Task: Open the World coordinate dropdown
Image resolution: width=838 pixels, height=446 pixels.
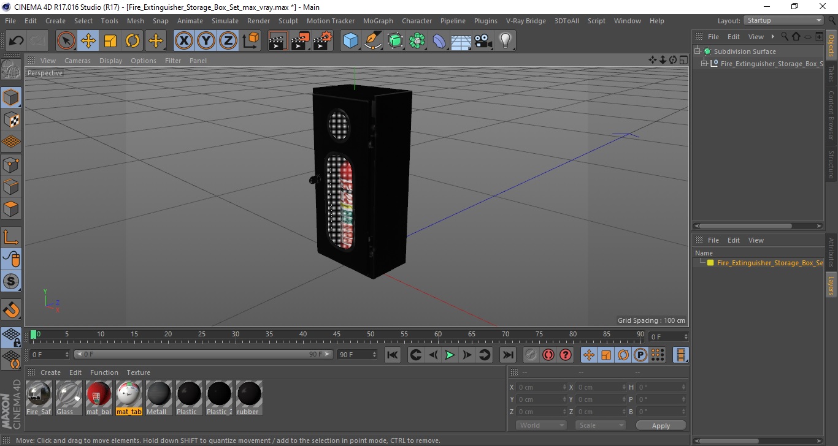Action: (541, 425)
